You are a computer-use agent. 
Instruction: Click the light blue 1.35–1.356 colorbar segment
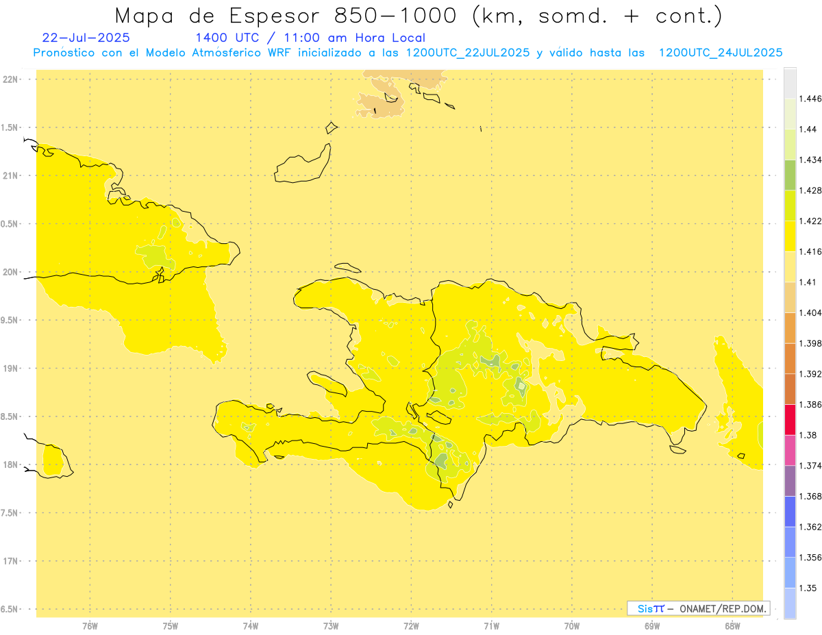coord(790,573)
